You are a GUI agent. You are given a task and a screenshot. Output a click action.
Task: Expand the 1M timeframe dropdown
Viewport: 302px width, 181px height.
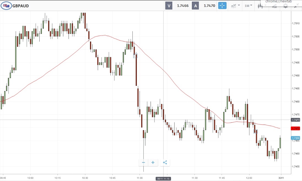pyautogui.click(x=248, y=6)
